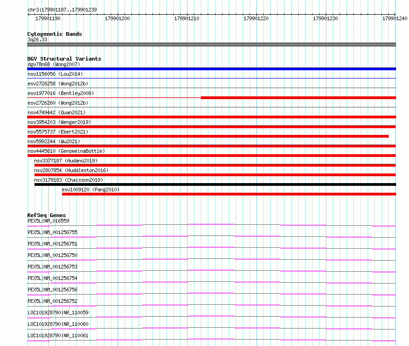This screenshot has width=409, height=346.
Task: Click ruler position 179901210
Action: [187, 18]
